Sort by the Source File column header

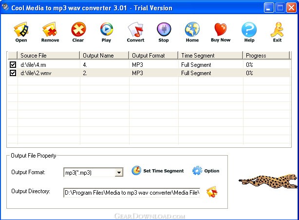tap(48, 56)
